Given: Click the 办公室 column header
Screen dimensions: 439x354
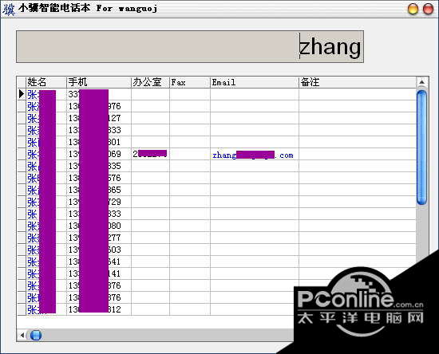Looking at the screenshot, I should point(150,82).
